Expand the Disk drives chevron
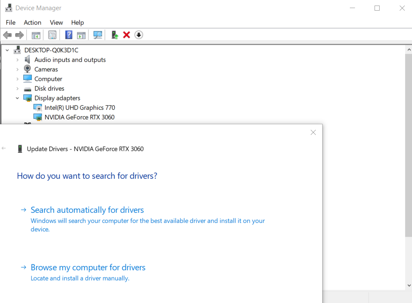The width and height of the screenshot is (412, 303). pos(17,89)
